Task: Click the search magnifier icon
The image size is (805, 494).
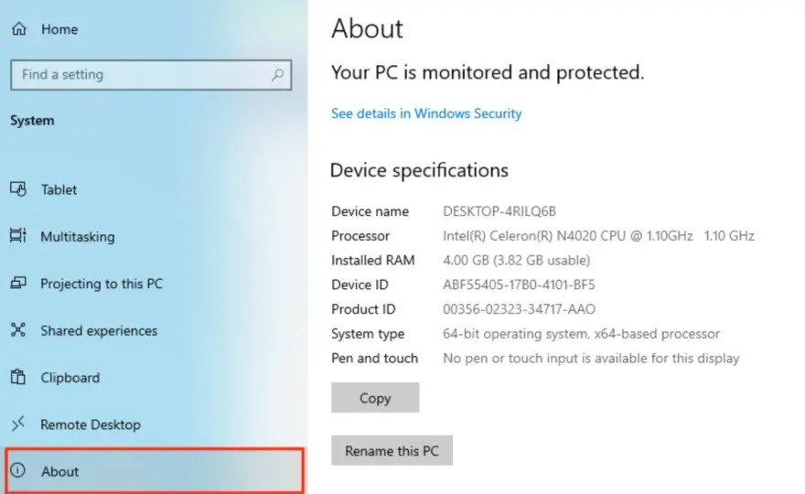Action: pos(277,75)
